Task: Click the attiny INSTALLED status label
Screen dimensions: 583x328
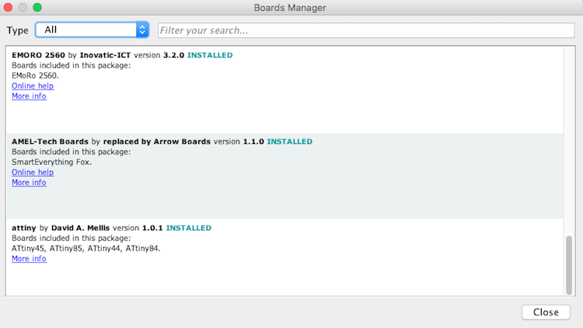Action: 189,228
